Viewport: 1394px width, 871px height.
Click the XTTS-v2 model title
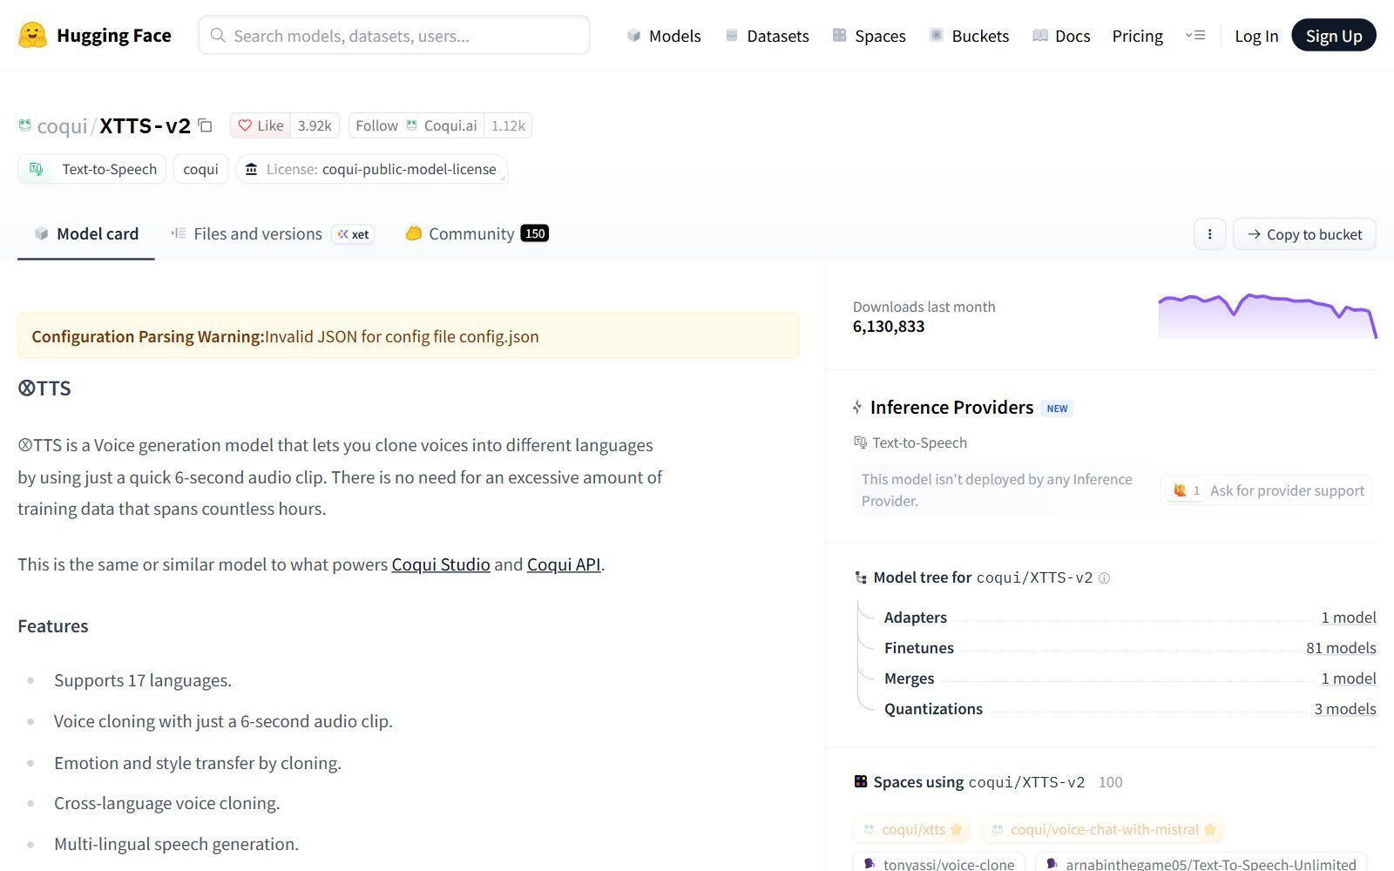coord(145,126)
